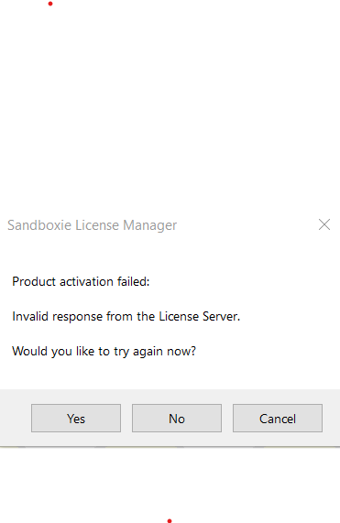Click the 'Invalid response from the License Server' text
340x523 pixels.
tap(126, 316)
